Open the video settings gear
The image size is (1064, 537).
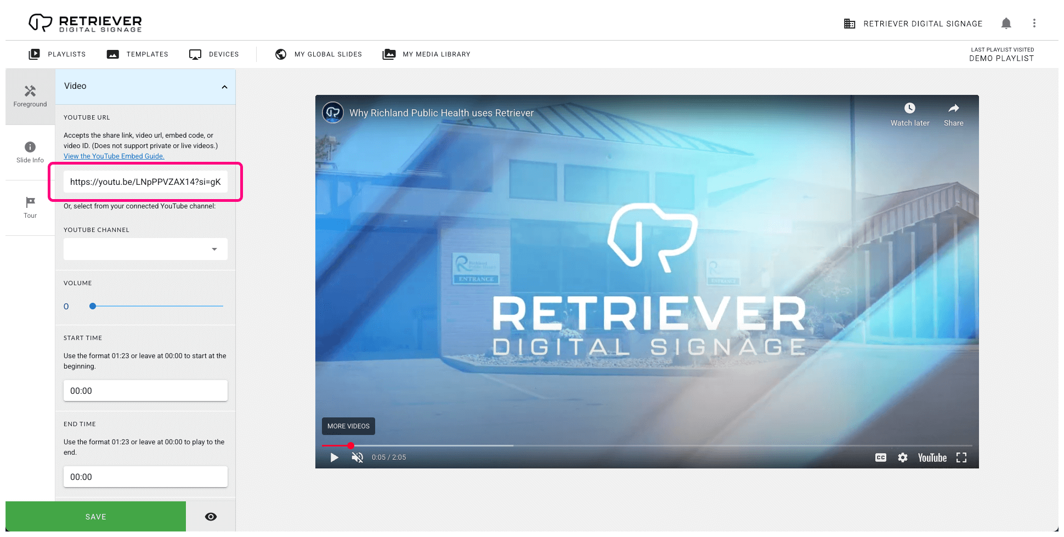[x=903, y=457]
